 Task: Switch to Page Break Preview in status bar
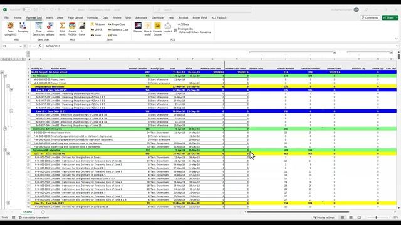click(x=359, y=217)
